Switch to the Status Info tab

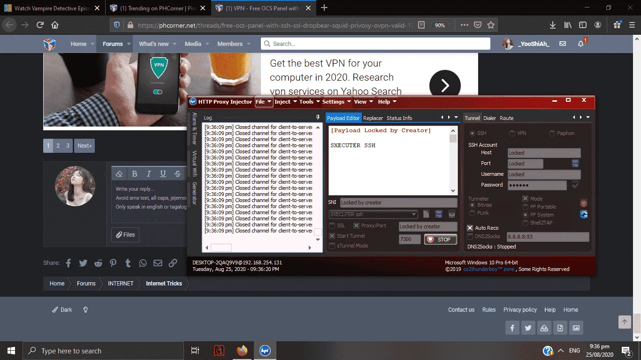(399, 118)
